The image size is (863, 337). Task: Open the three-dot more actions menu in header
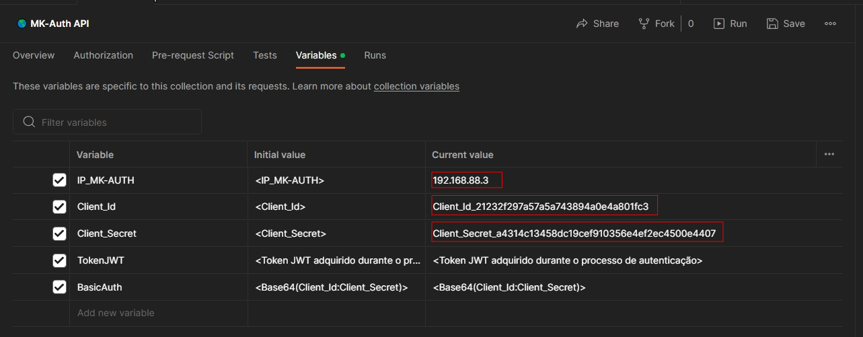pyautogui.click(x=830, y=24)
